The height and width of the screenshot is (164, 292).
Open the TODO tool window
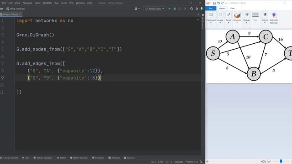[x=61, y=158]
